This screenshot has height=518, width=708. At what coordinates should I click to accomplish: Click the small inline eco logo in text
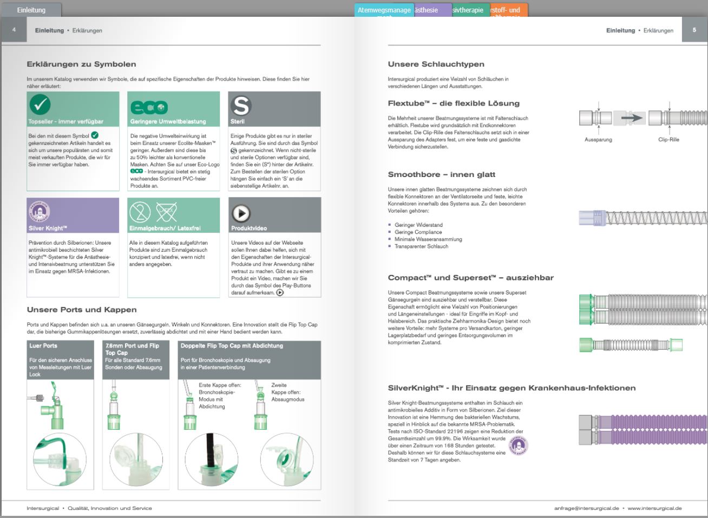136,171
